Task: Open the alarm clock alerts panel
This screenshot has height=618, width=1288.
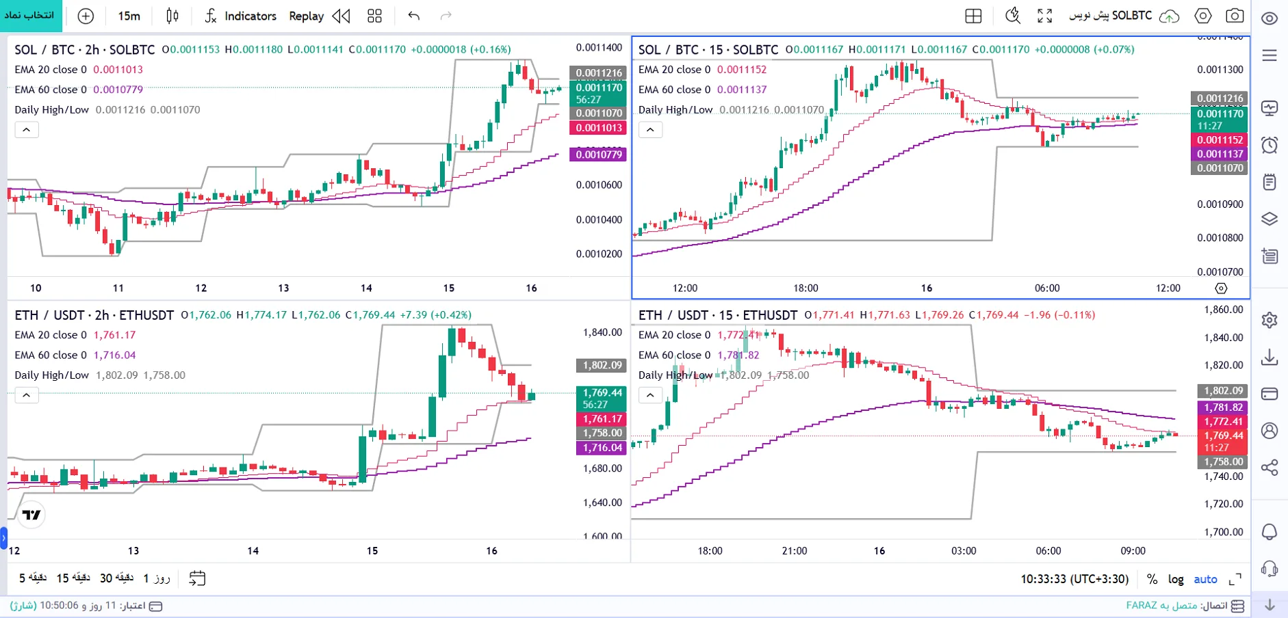Action: [x=1270, y=145]
